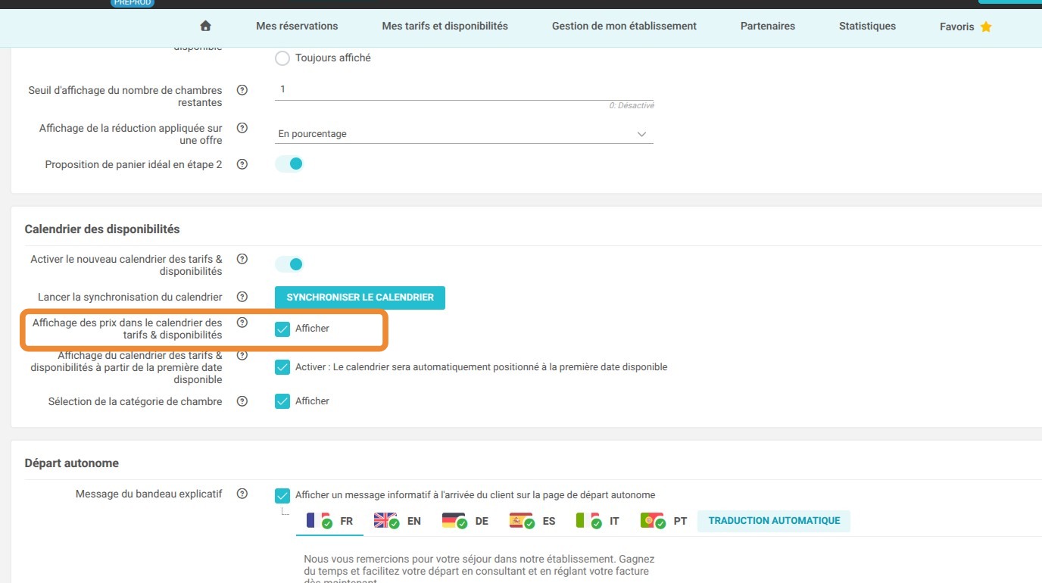Open help icon for Proposition de panier idéal
This screenshot has height=583, width=1042.
pyautogui.click(x=242, y=164)
